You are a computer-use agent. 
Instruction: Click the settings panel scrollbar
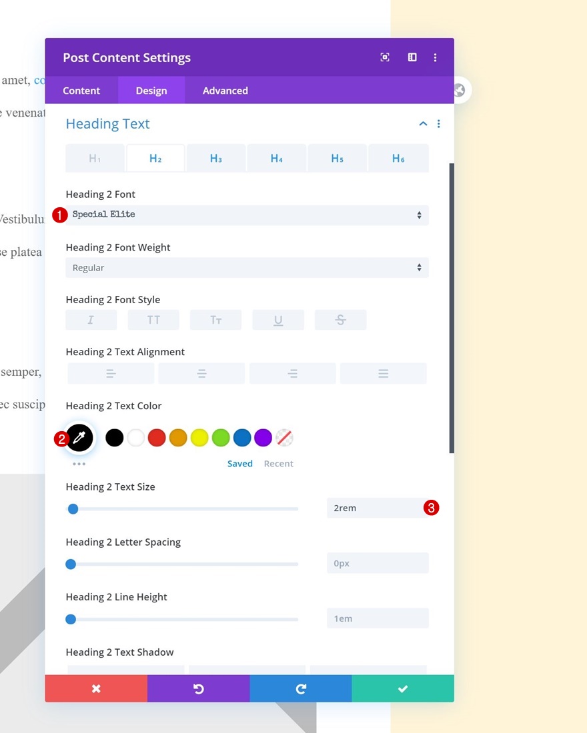452,308
